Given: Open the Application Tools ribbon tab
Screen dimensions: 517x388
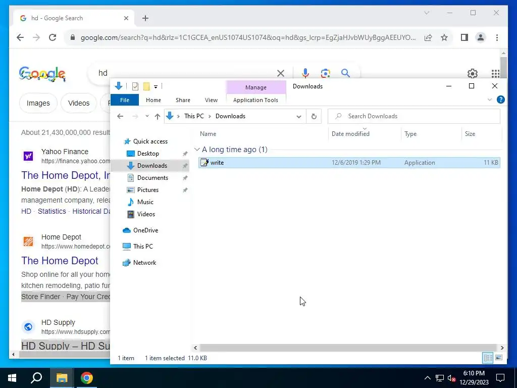Looking at the screenshot, I should click(x=255, y=100).
